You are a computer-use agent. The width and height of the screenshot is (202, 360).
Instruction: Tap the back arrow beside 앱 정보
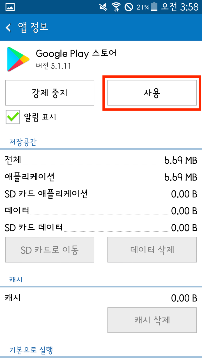point(8,27)
